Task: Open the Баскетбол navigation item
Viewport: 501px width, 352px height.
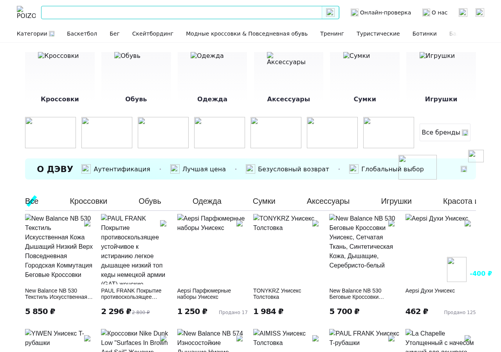Action: [x=82, y=34]
